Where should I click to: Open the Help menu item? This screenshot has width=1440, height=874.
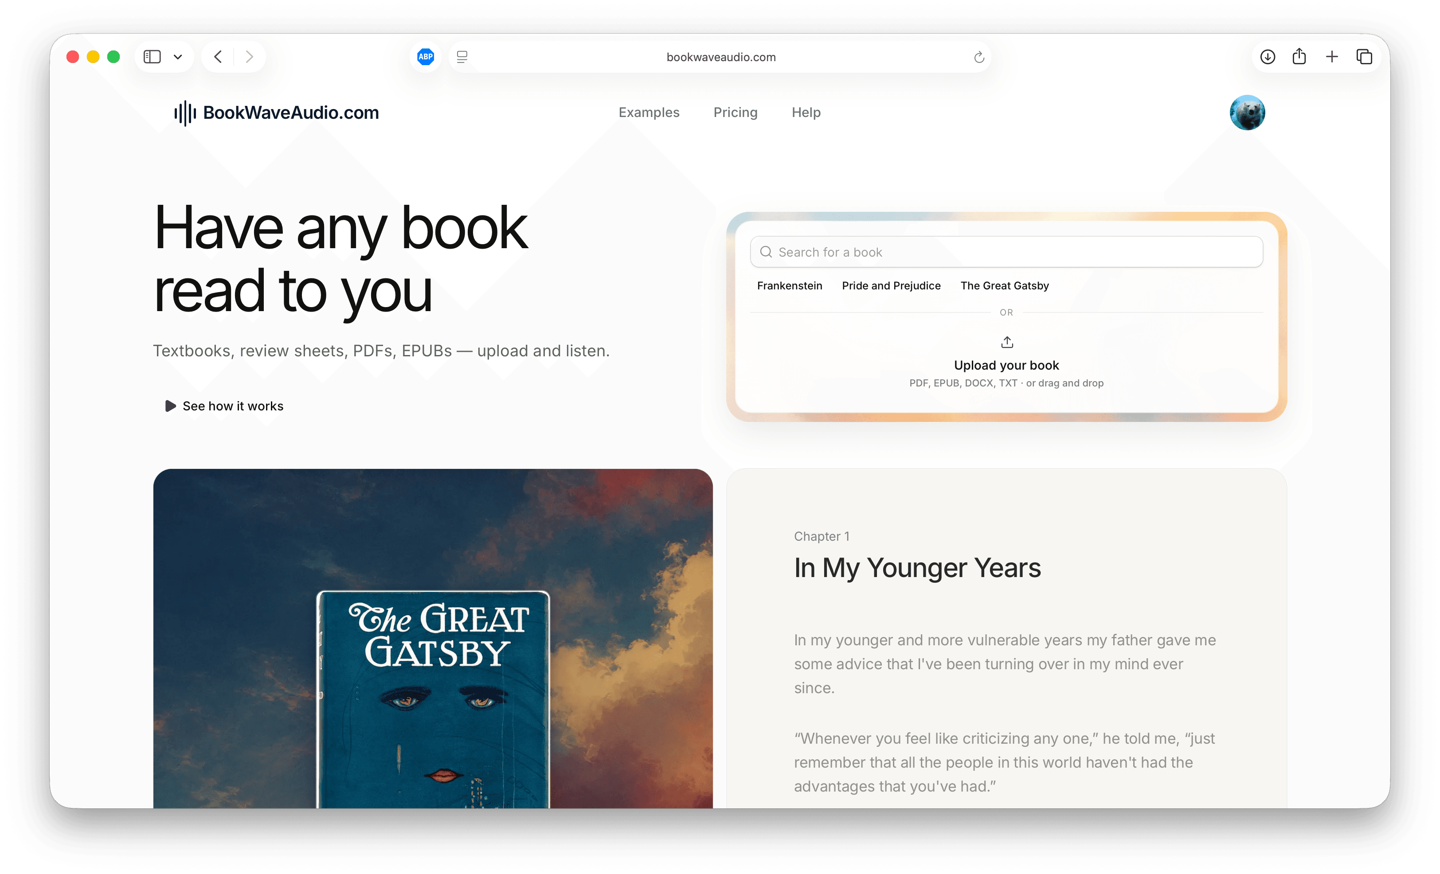[806, 112]
